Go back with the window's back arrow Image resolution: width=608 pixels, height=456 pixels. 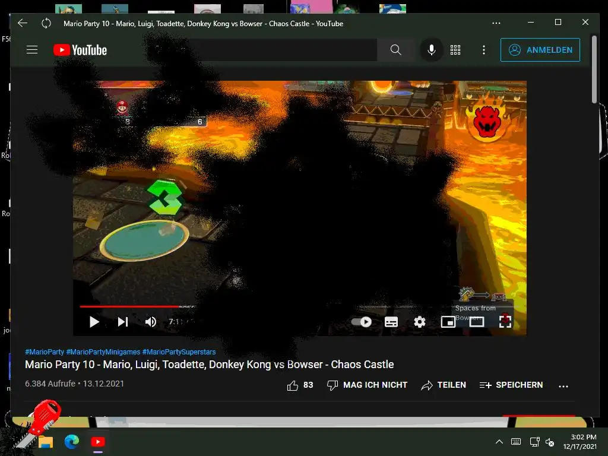click(23, 23)
